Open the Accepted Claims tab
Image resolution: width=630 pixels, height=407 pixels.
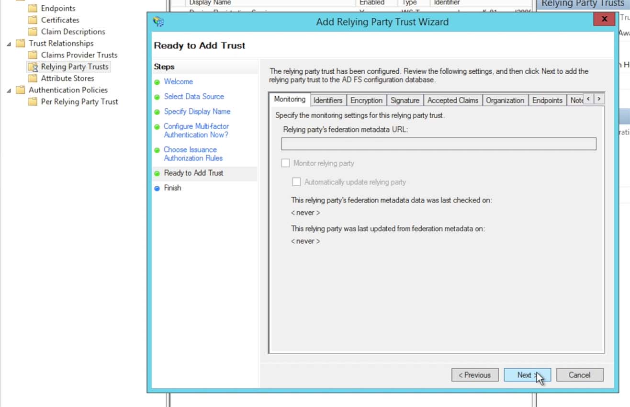(x=452, y=100)
